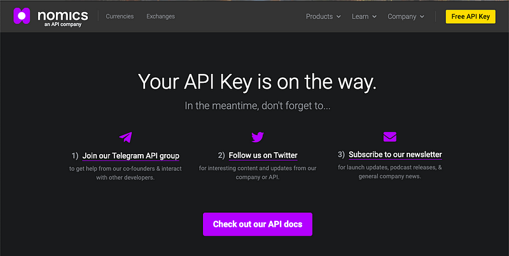Click the Twitter bird icon
The image size is (509, 256).
[x=258, y=137]
